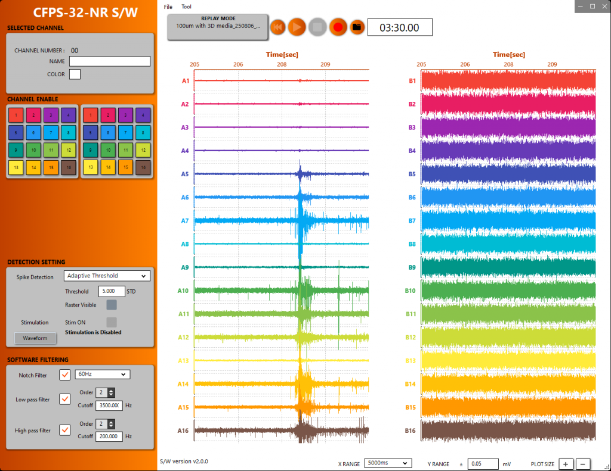The height and width of the screenshot is (471, 611).
Task: Click the Waveform button
Action: [x=35, y=338]
